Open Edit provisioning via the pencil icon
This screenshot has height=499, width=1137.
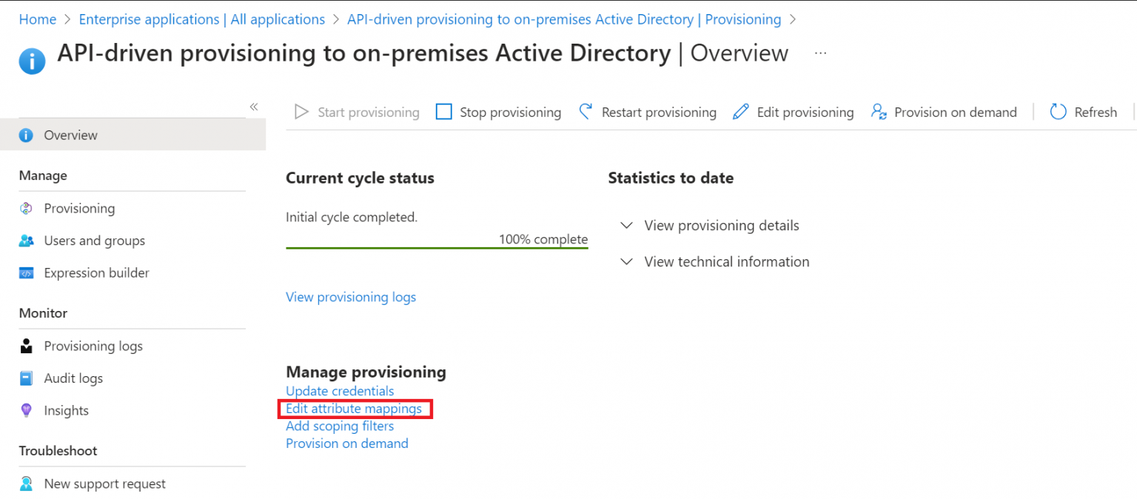[x=740, y=111]
